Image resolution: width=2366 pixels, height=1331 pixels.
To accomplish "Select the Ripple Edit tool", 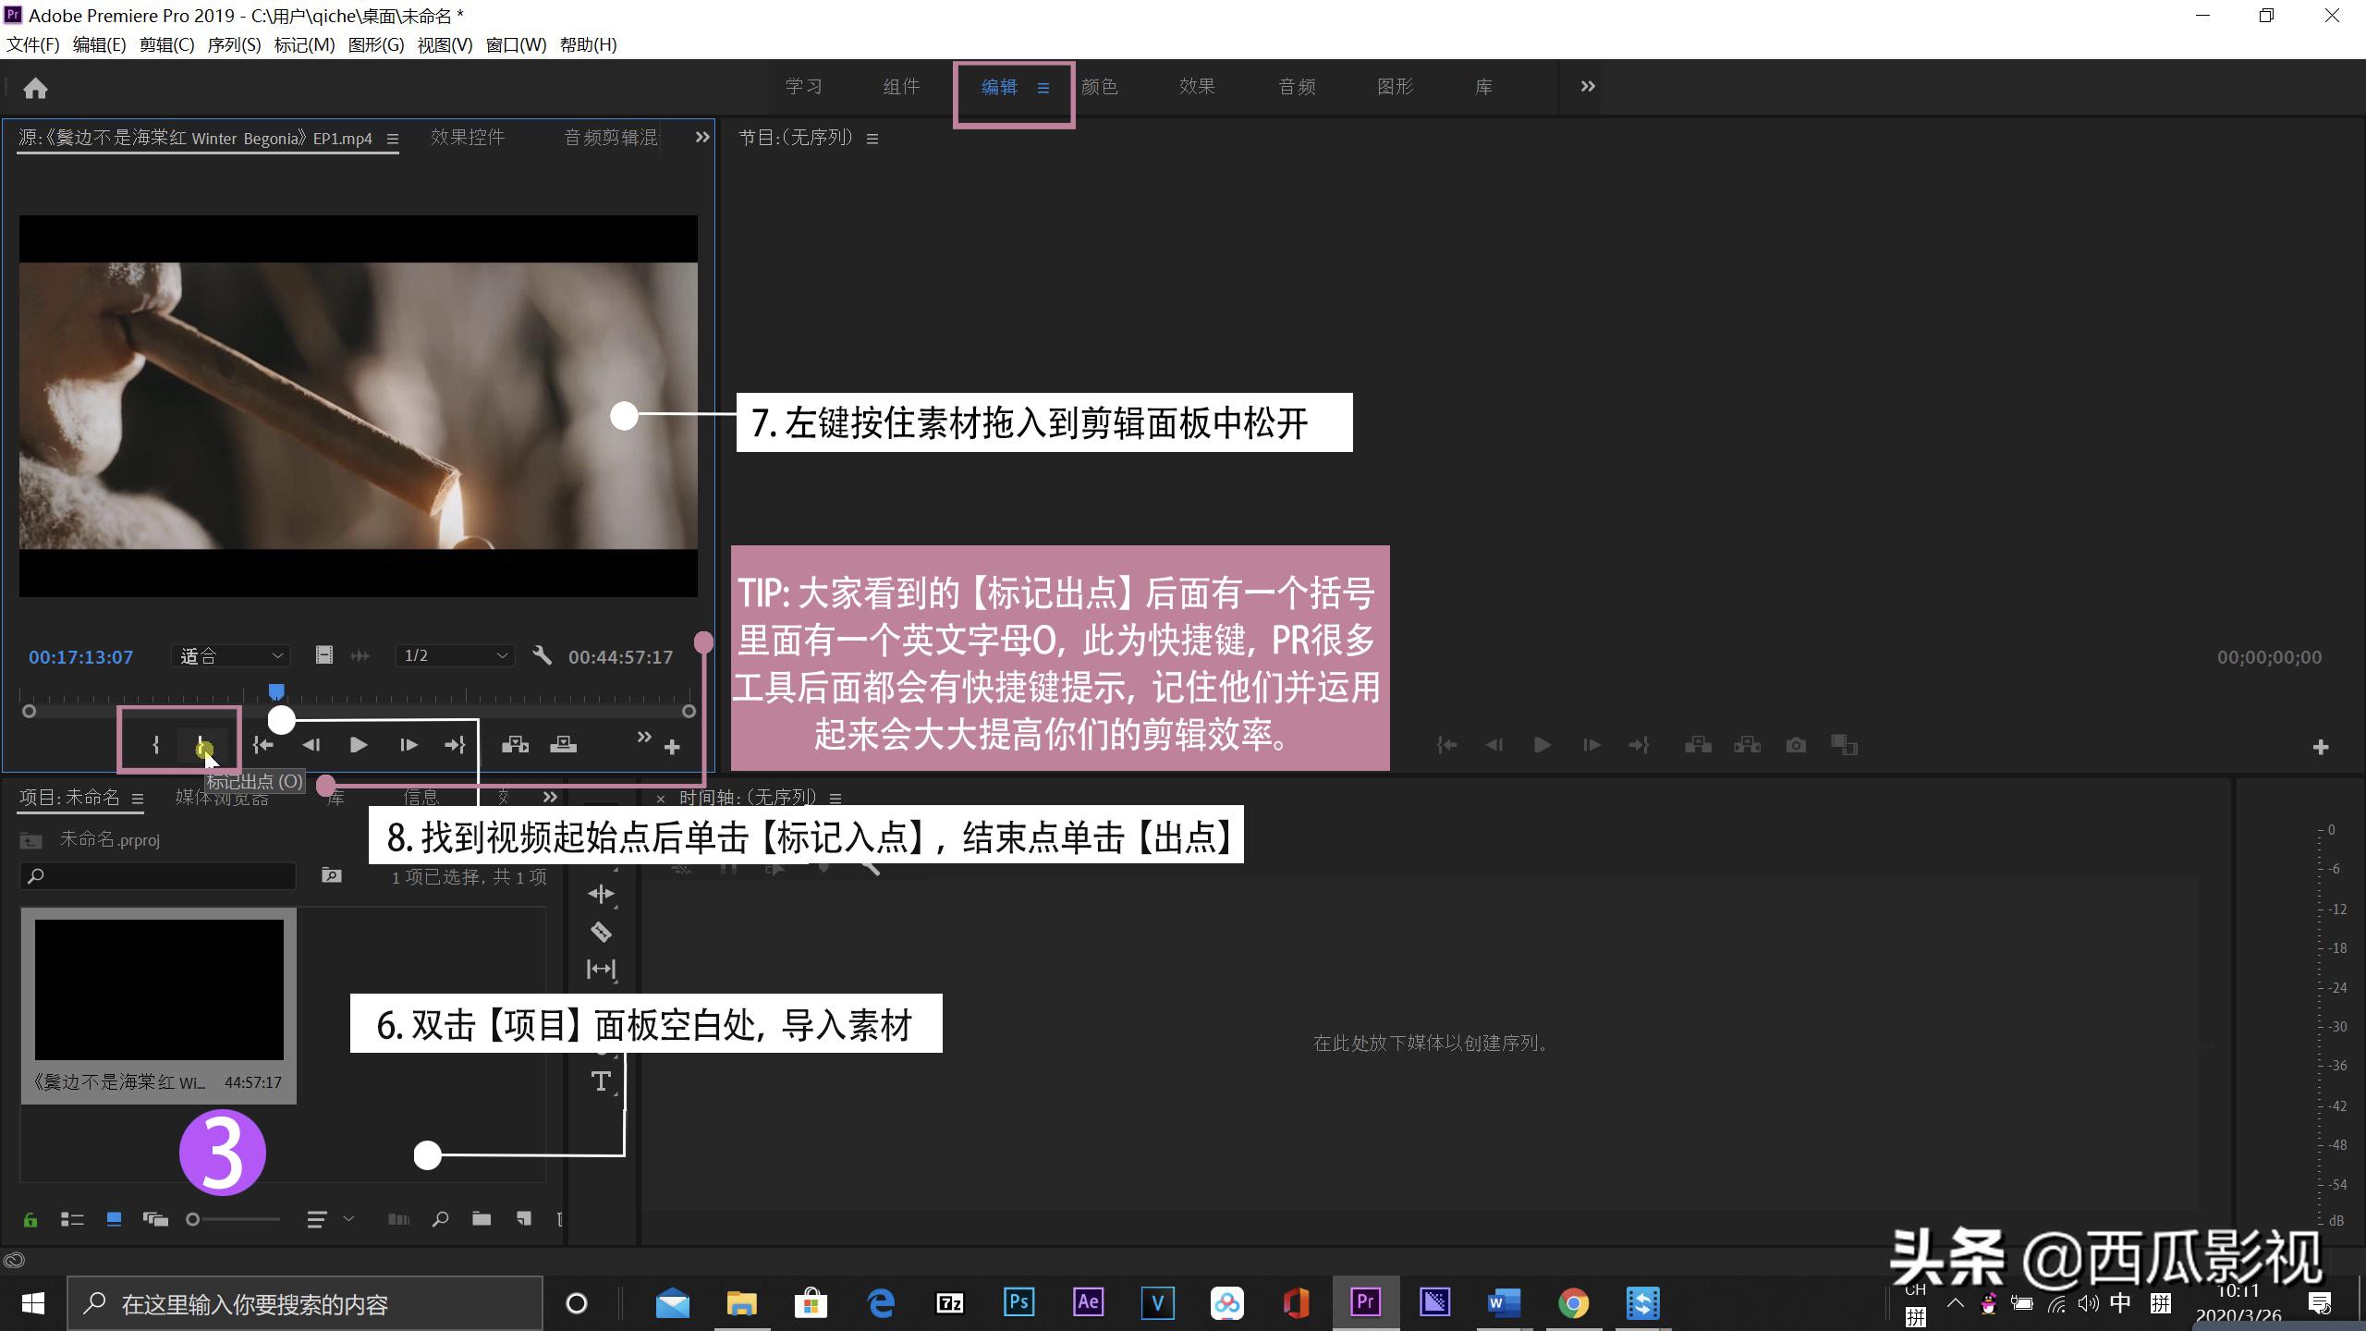I will coord(601,894).
